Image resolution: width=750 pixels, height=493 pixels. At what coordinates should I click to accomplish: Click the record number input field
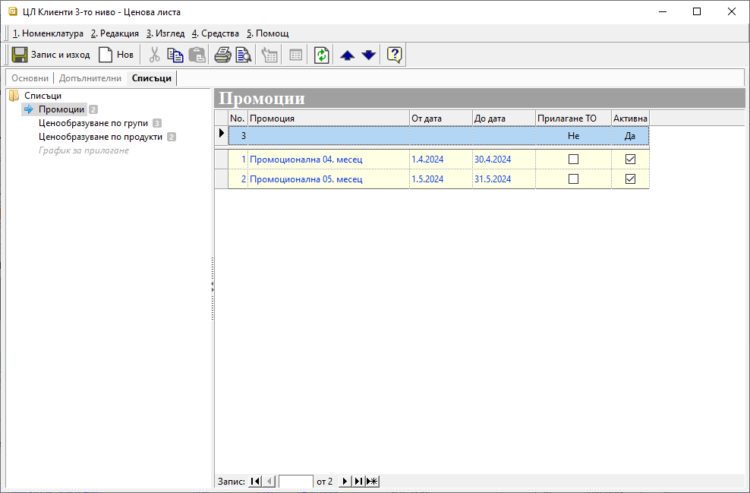click(295, 482)
